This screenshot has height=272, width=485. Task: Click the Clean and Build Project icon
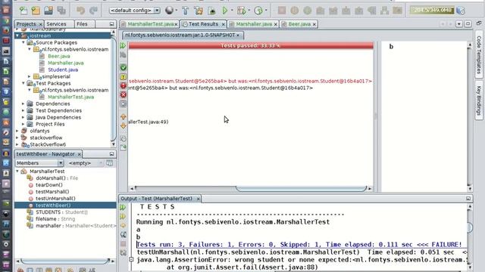point(199,11)
